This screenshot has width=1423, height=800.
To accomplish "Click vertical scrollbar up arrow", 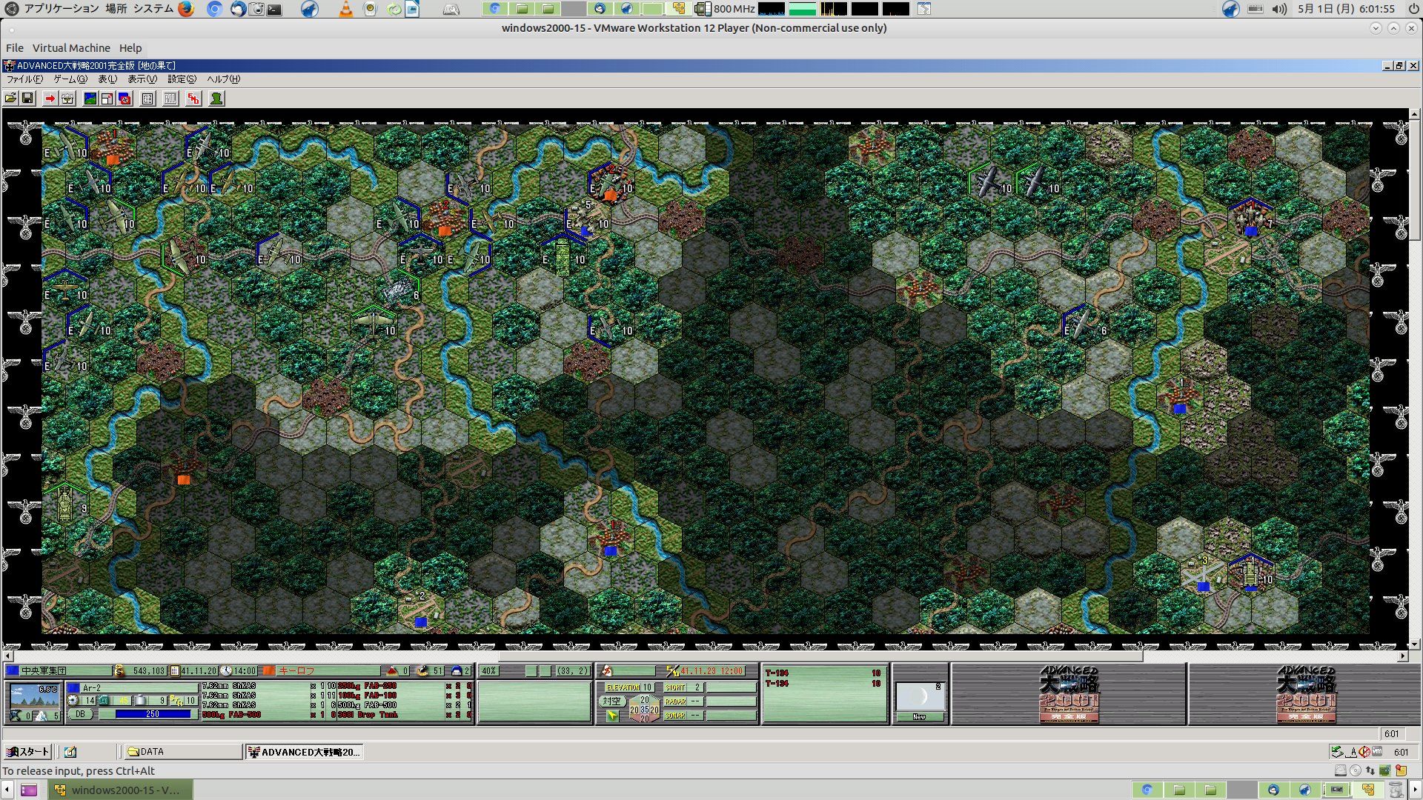I will (x=1414, y=115).
